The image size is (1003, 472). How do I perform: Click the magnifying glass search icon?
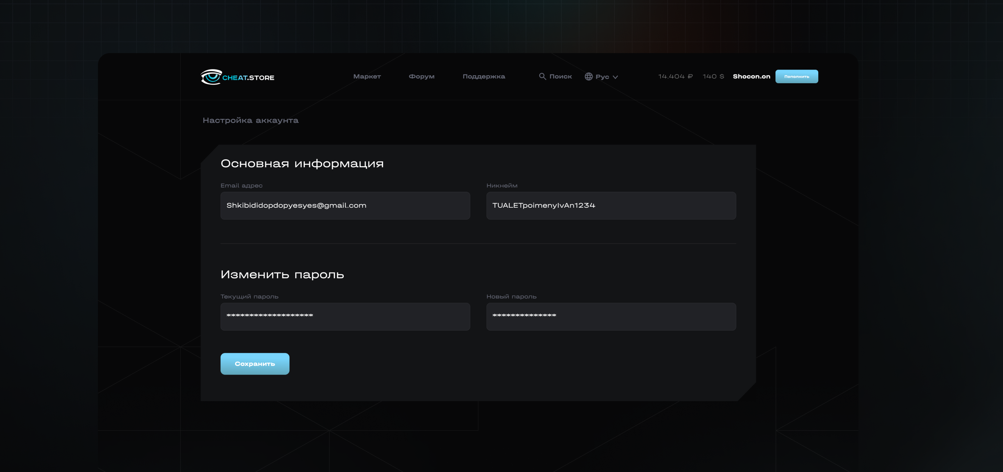click(542, 76)
